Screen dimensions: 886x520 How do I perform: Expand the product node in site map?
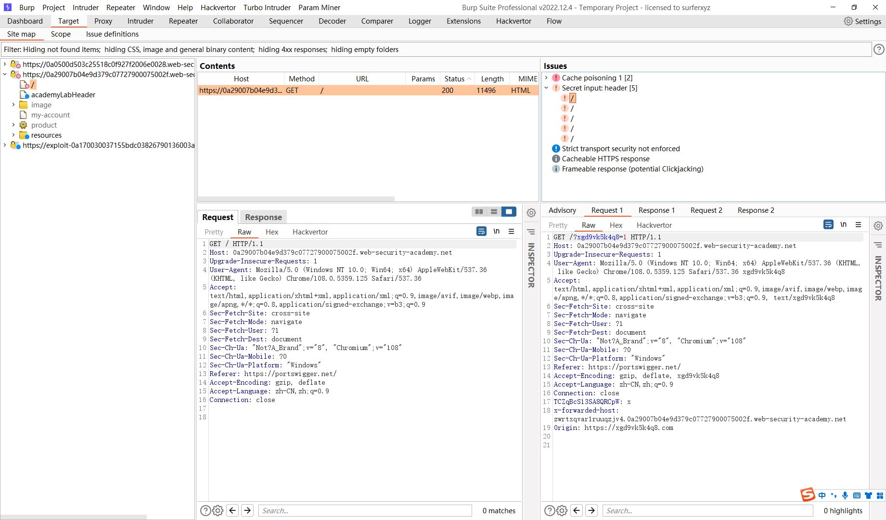pyautogui.click(x=13, y=125)
